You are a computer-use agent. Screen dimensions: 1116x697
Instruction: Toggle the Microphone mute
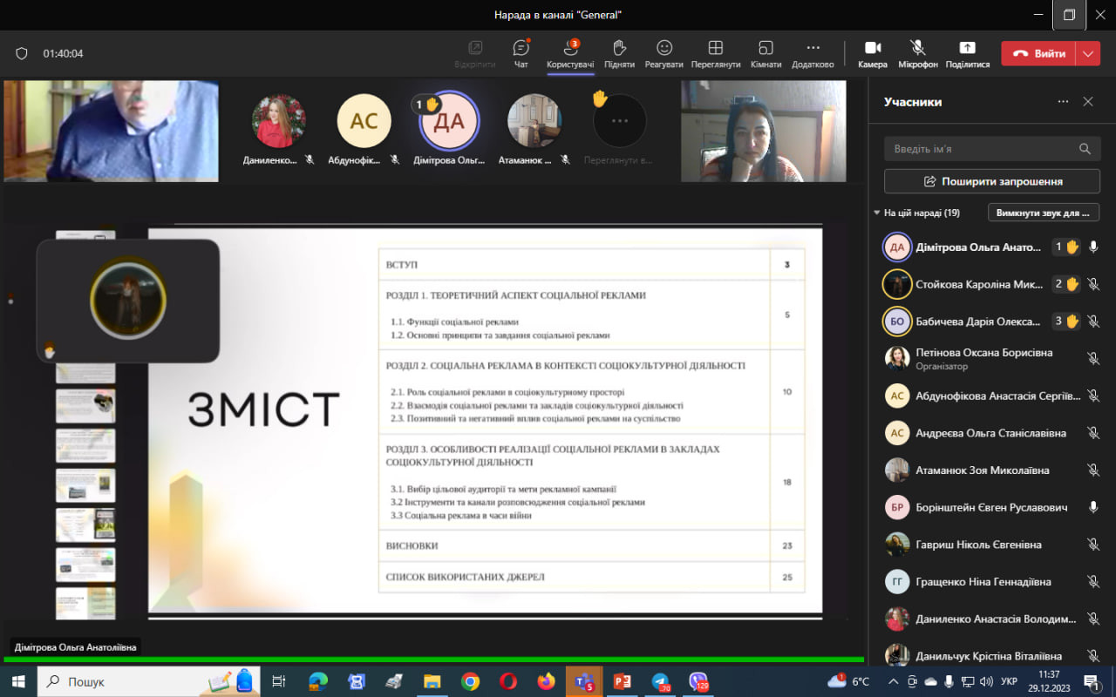tap(917, 48)
